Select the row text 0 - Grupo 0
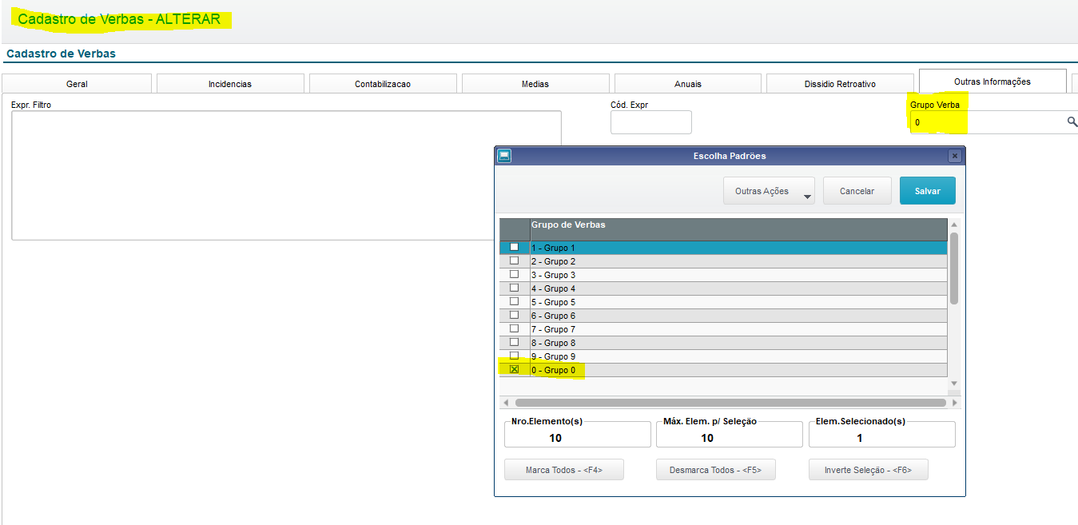This screenshot has width=1078, height=525. click(x=553, y=370)
